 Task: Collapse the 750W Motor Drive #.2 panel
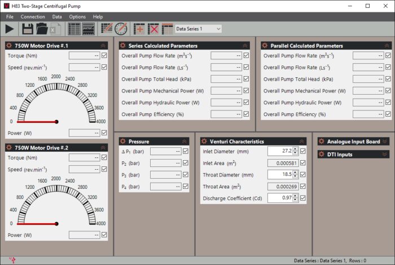(x=103, y=148)
